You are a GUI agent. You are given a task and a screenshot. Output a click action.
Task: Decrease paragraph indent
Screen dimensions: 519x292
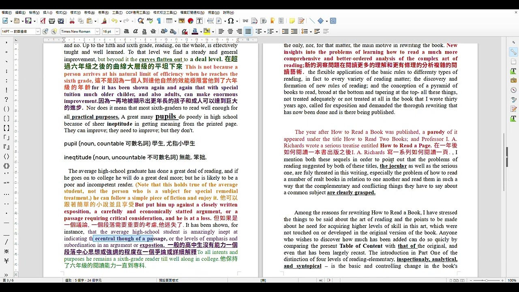(x=294, y=31)
